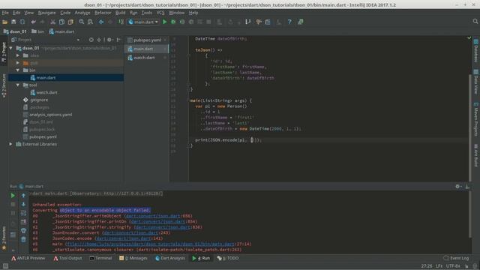Screen dimensions: 480x270
Task: Open Run panel settings gear
Action: pos(457,186)
